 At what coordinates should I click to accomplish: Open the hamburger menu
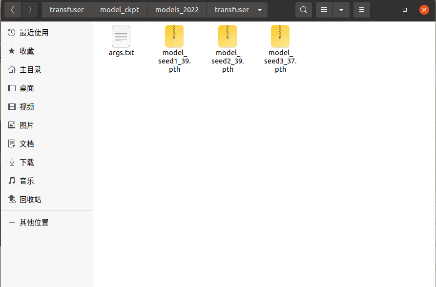click(361, 9)
